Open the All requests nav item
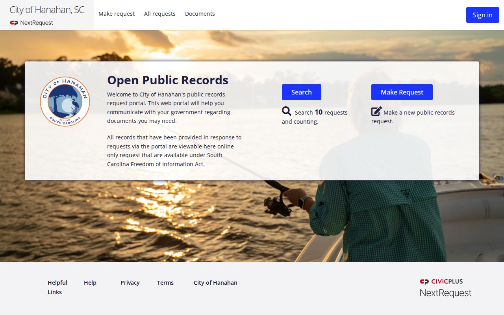Image resolution: width=504 pixels, height=315 pixels. coord(160,14)
